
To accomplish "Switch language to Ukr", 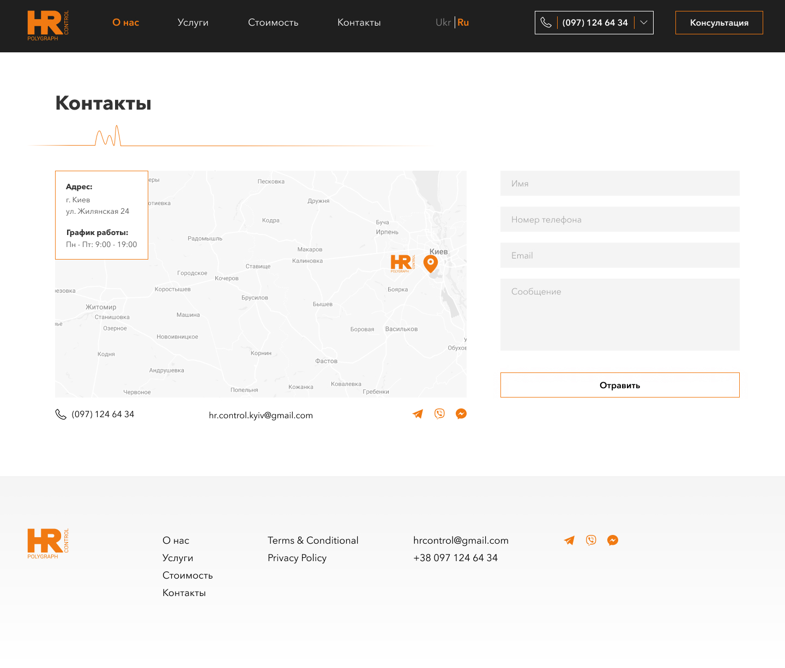I will tap(443, 22).
